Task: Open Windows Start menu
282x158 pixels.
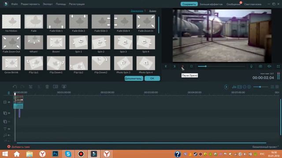Action: point(5,154)
